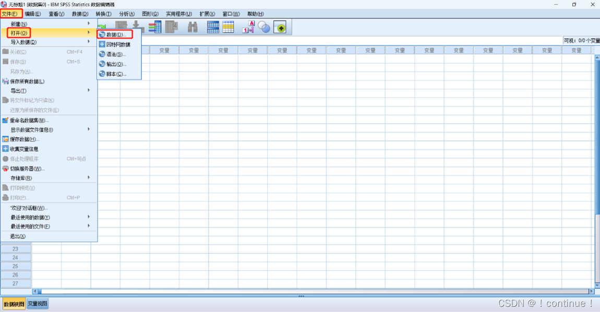This screenshot has width=600, height=312.
Task: Click the vertical scrollbar down arrow
Action: 597,285
